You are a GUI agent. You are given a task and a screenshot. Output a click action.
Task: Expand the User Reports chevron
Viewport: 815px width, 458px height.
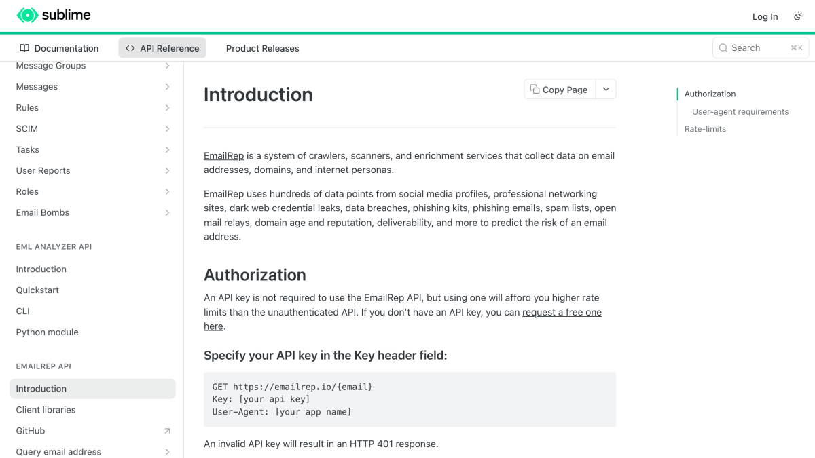click(167, 171)
